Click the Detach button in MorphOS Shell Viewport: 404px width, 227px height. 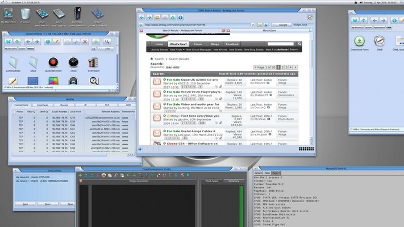pos(258,173)
